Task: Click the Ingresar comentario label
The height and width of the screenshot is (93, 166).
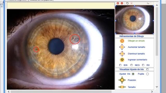Action: [137, 60]
